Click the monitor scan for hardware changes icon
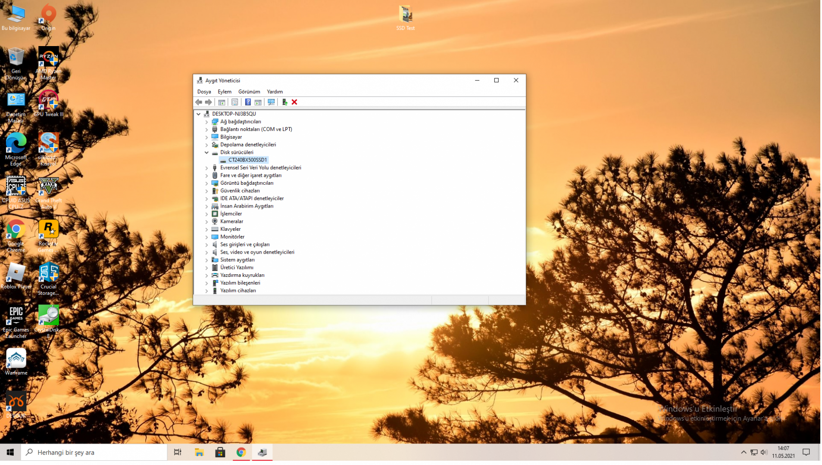Image resolution: width=822 pixels, height=465 pixels. (x=271, y=102)
